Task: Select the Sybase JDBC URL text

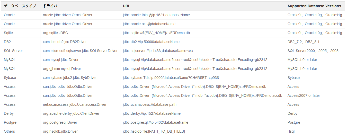Action: tap(171, 78)
